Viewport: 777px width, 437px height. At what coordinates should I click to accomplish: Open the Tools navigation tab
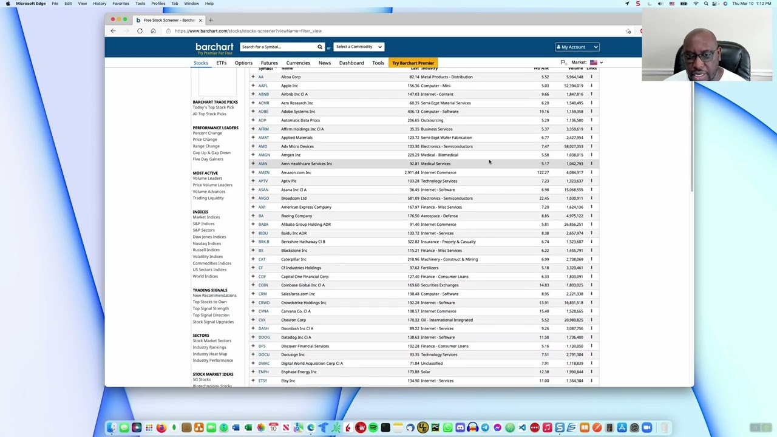point(378,63)
